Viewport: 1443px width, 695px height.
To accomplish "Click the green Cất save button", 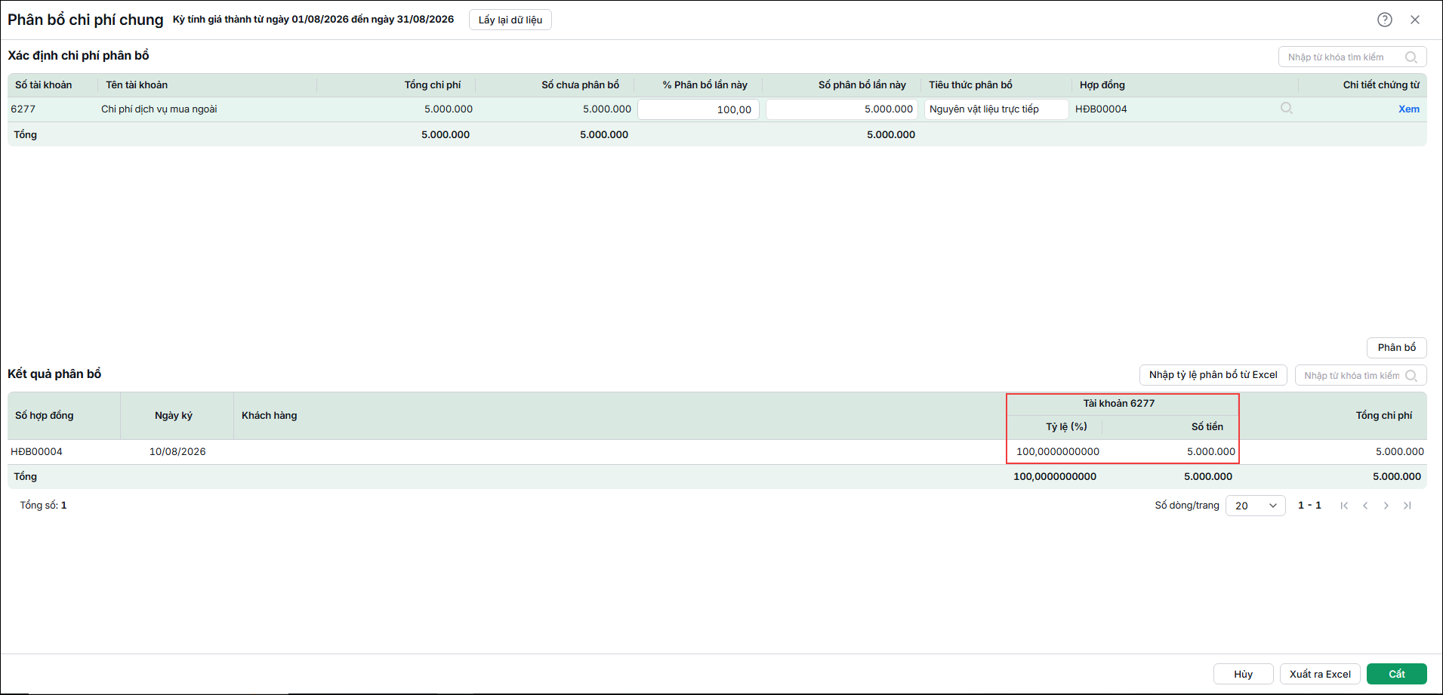I will (1396, 674).
